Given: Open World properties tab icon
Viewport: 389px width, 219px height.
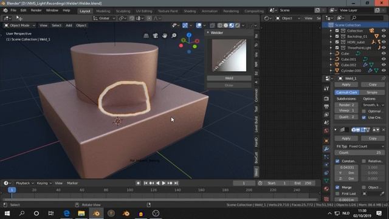Looking at the screenshot, I should [326, 131].
